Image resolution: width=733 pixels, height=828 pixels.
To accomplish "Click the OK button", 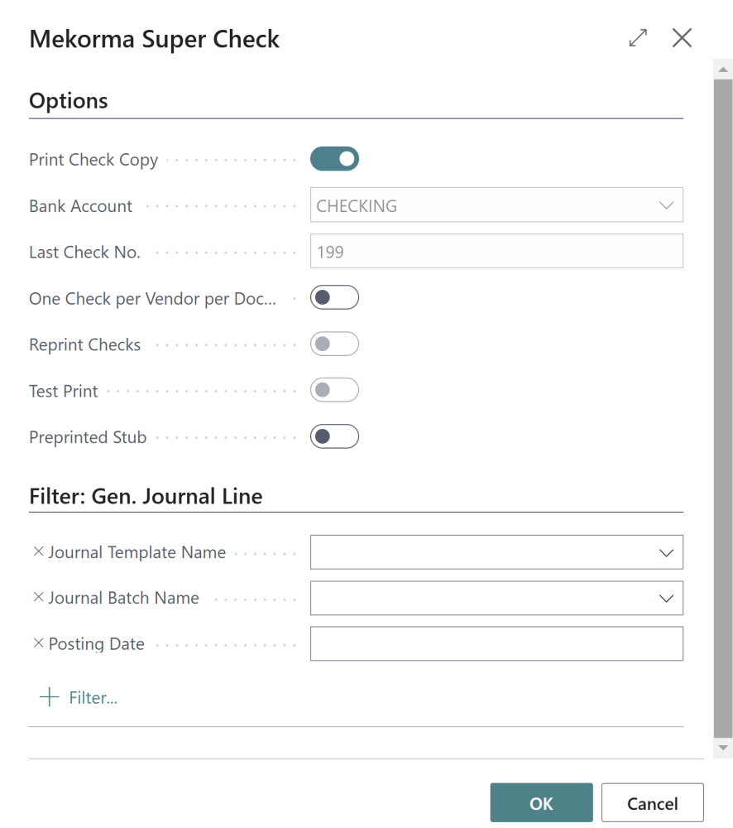I will pos(541,802).
